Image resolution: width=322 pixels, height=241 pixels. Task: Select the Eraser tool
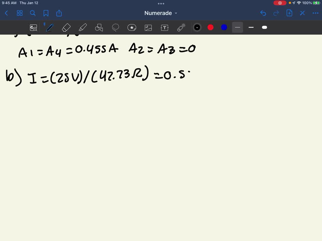(66, 28)
